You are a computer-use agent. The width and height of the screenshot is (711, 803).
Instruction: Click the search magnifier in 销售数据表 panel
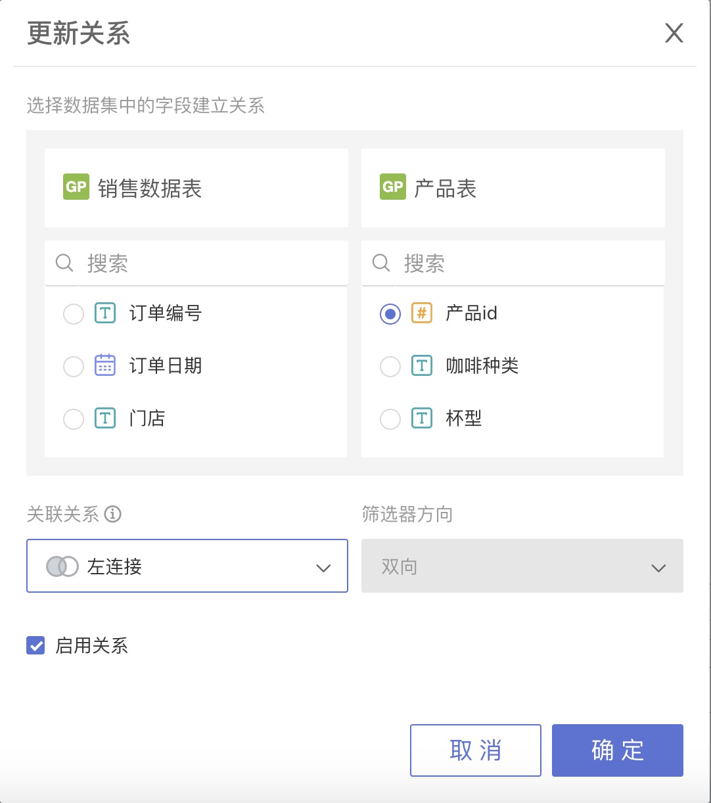64,264
